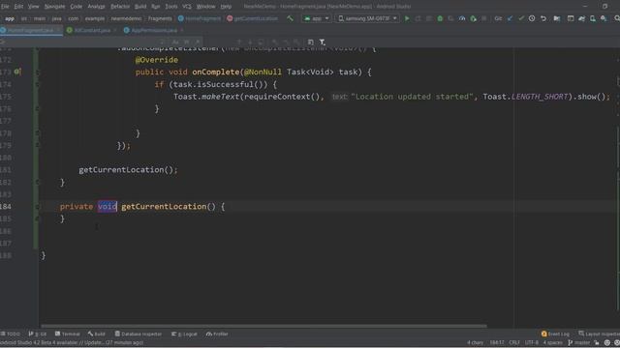Open the Analyze menu
This screenshot has width=620, height=348.
tap(96, 7)
